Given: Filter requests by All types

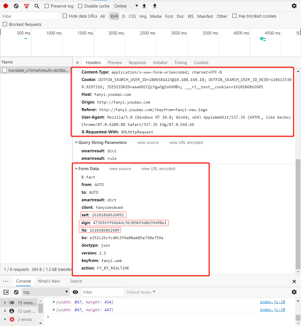Looking at the screenshot, I should 103,16.
